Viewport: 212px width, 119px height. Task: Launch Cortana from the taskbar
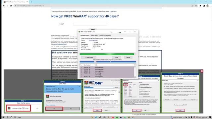11,117
